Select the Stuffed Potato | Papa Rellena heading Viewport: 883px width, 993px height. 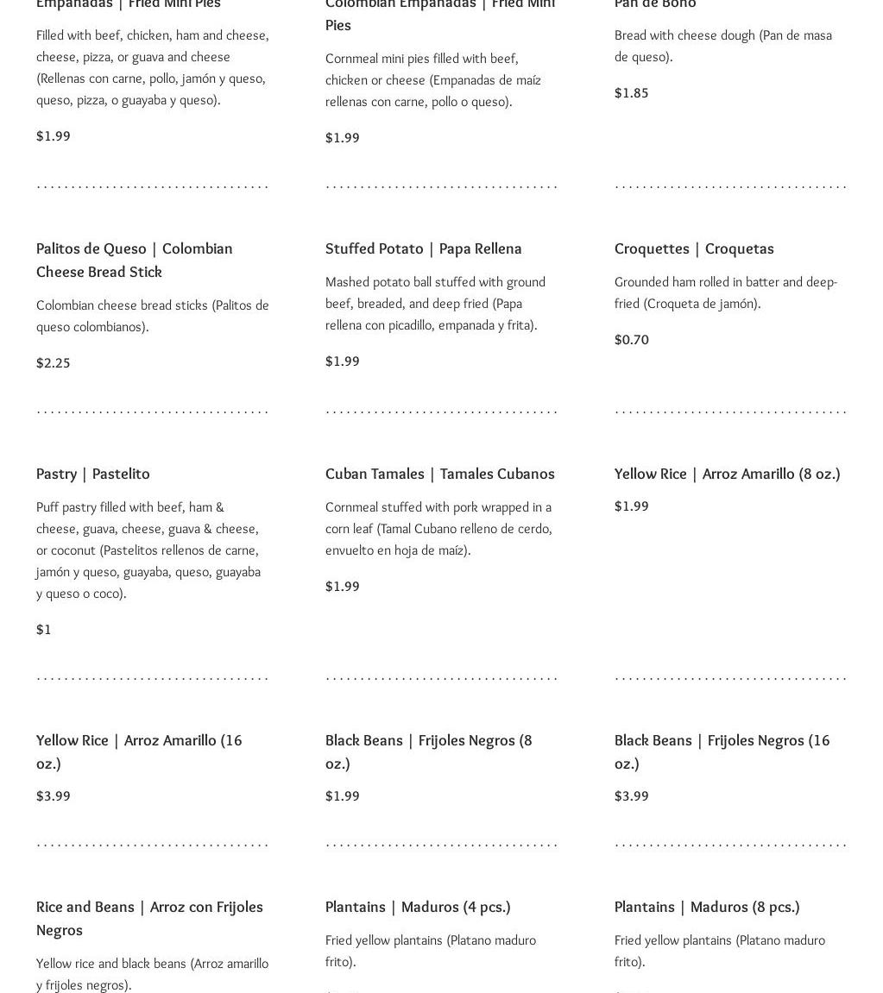423,248
